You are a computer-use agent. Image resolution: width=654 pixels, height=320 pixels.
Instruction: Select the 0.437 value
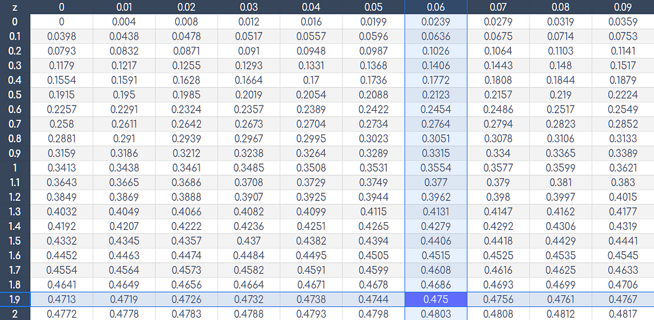[x=249, y=241]
